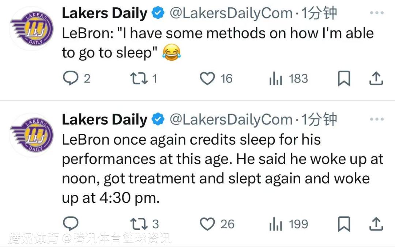
Task: Share the tweet about 4:30 pm wakeup
Action: point(377,224)
